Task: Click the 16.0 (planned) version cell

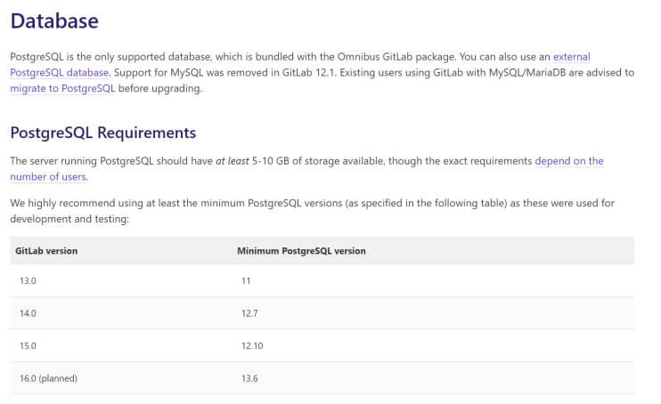Action: (x=48, y=378)
